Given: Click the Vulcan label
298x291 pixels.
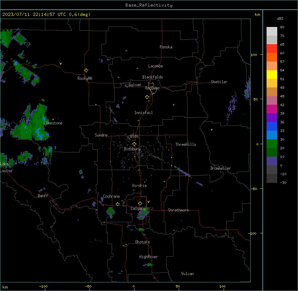Looking at the screenshot, I should [187, 274].
